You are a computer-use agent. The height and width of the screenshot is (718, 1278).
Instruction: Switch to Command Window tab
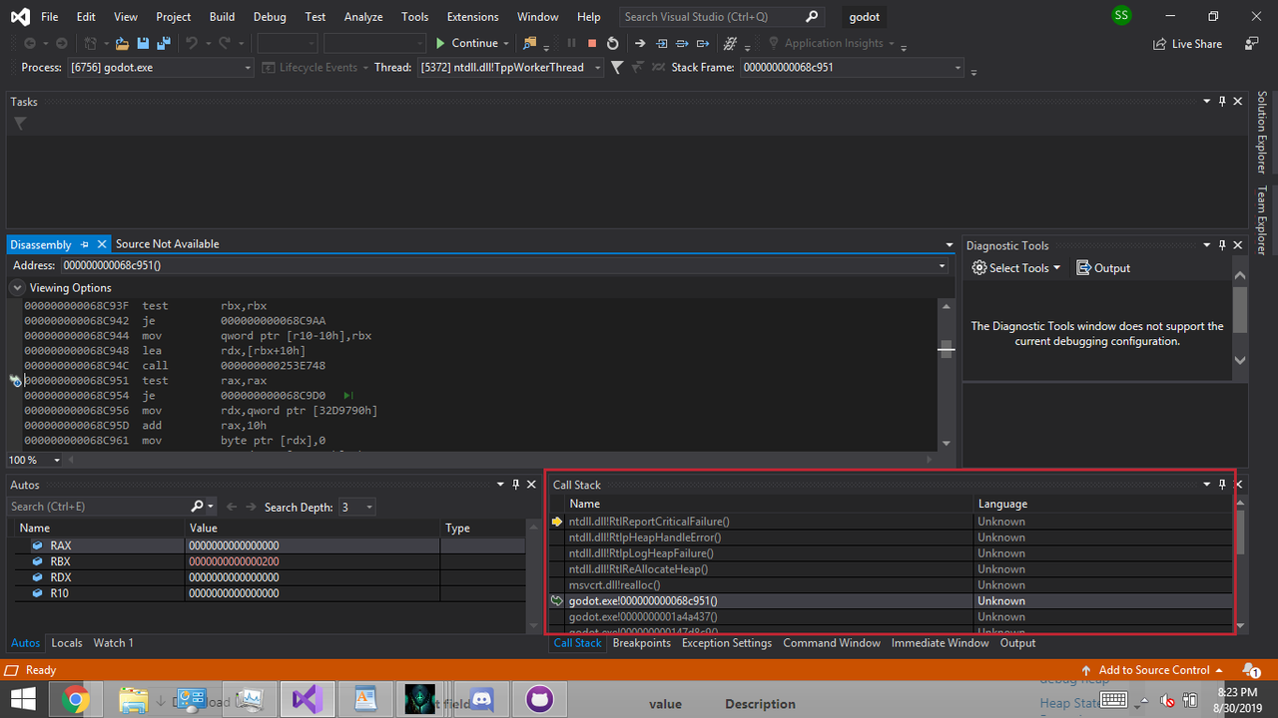pyautogui.click(x=832, y=643)
